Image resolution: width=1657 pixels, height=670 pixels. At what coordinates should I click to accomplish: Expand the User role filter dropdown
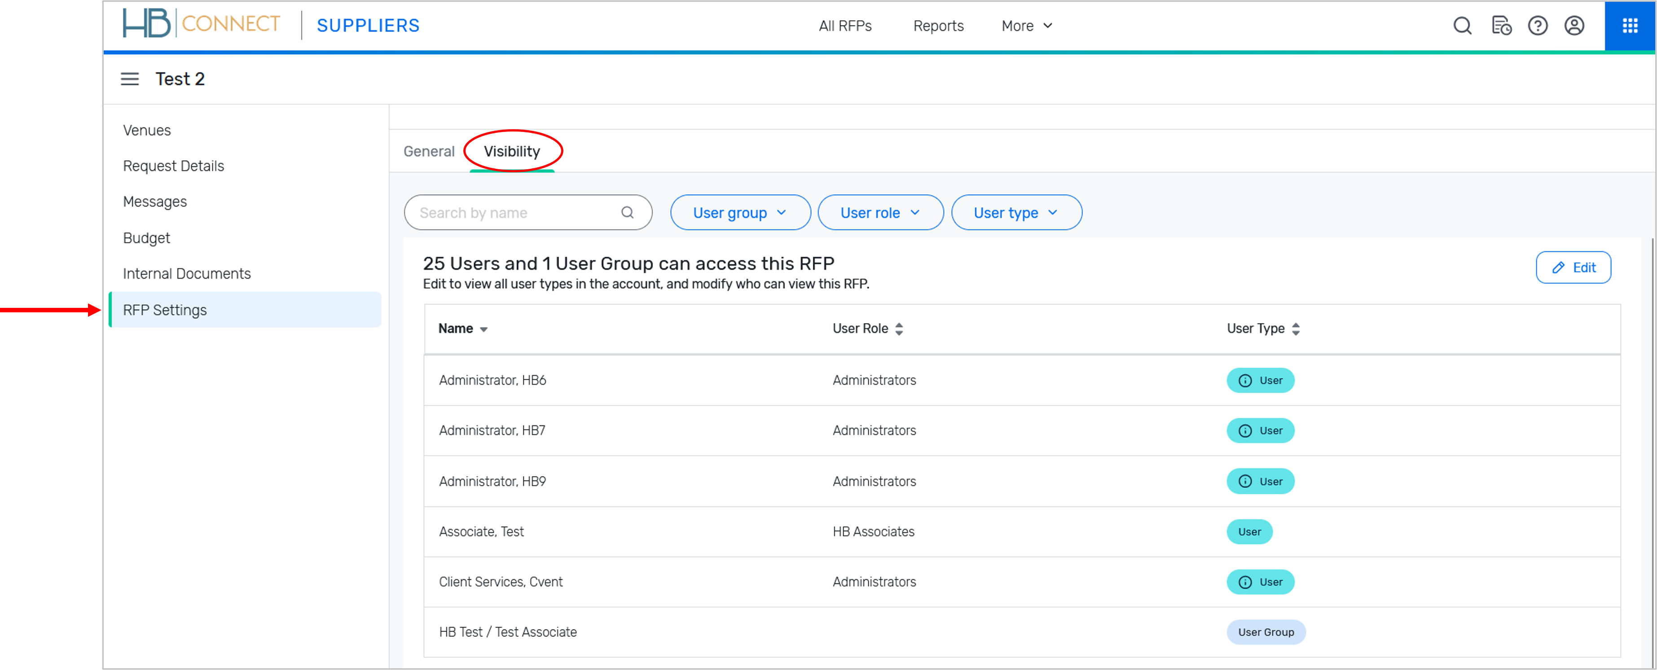(880, 213)
